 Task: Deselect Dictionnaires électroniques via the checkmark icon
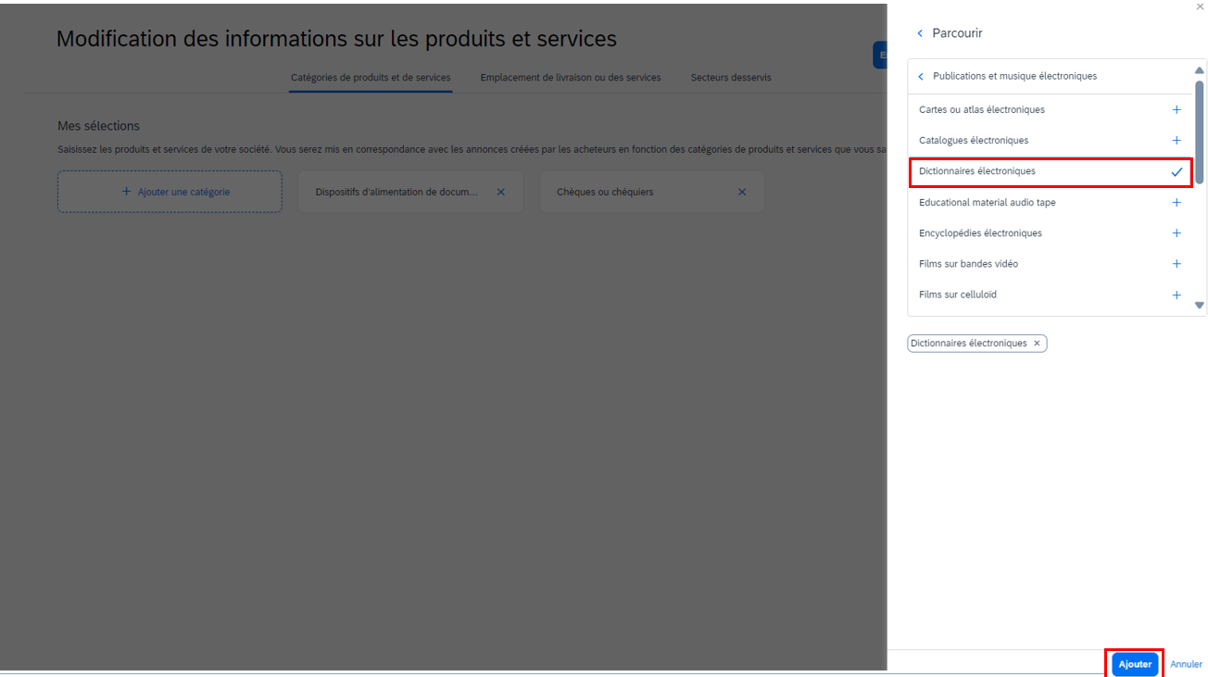1177,171
